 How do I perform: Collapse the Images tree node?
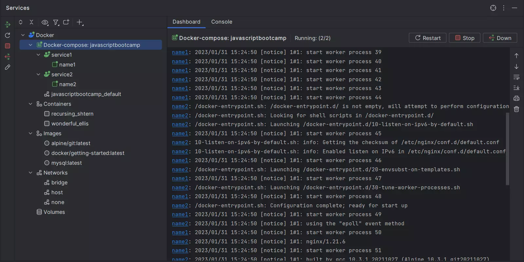30,133
